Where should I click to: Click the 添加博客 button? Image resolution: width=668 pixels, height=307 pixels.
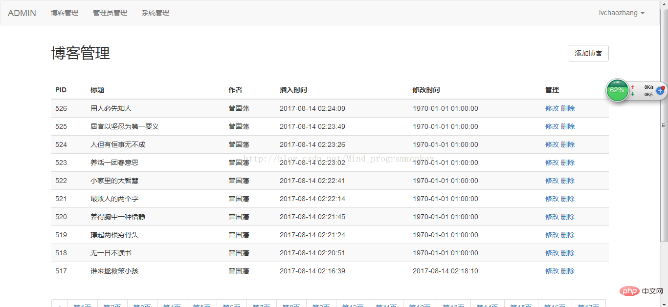click(x=588, y=53)
